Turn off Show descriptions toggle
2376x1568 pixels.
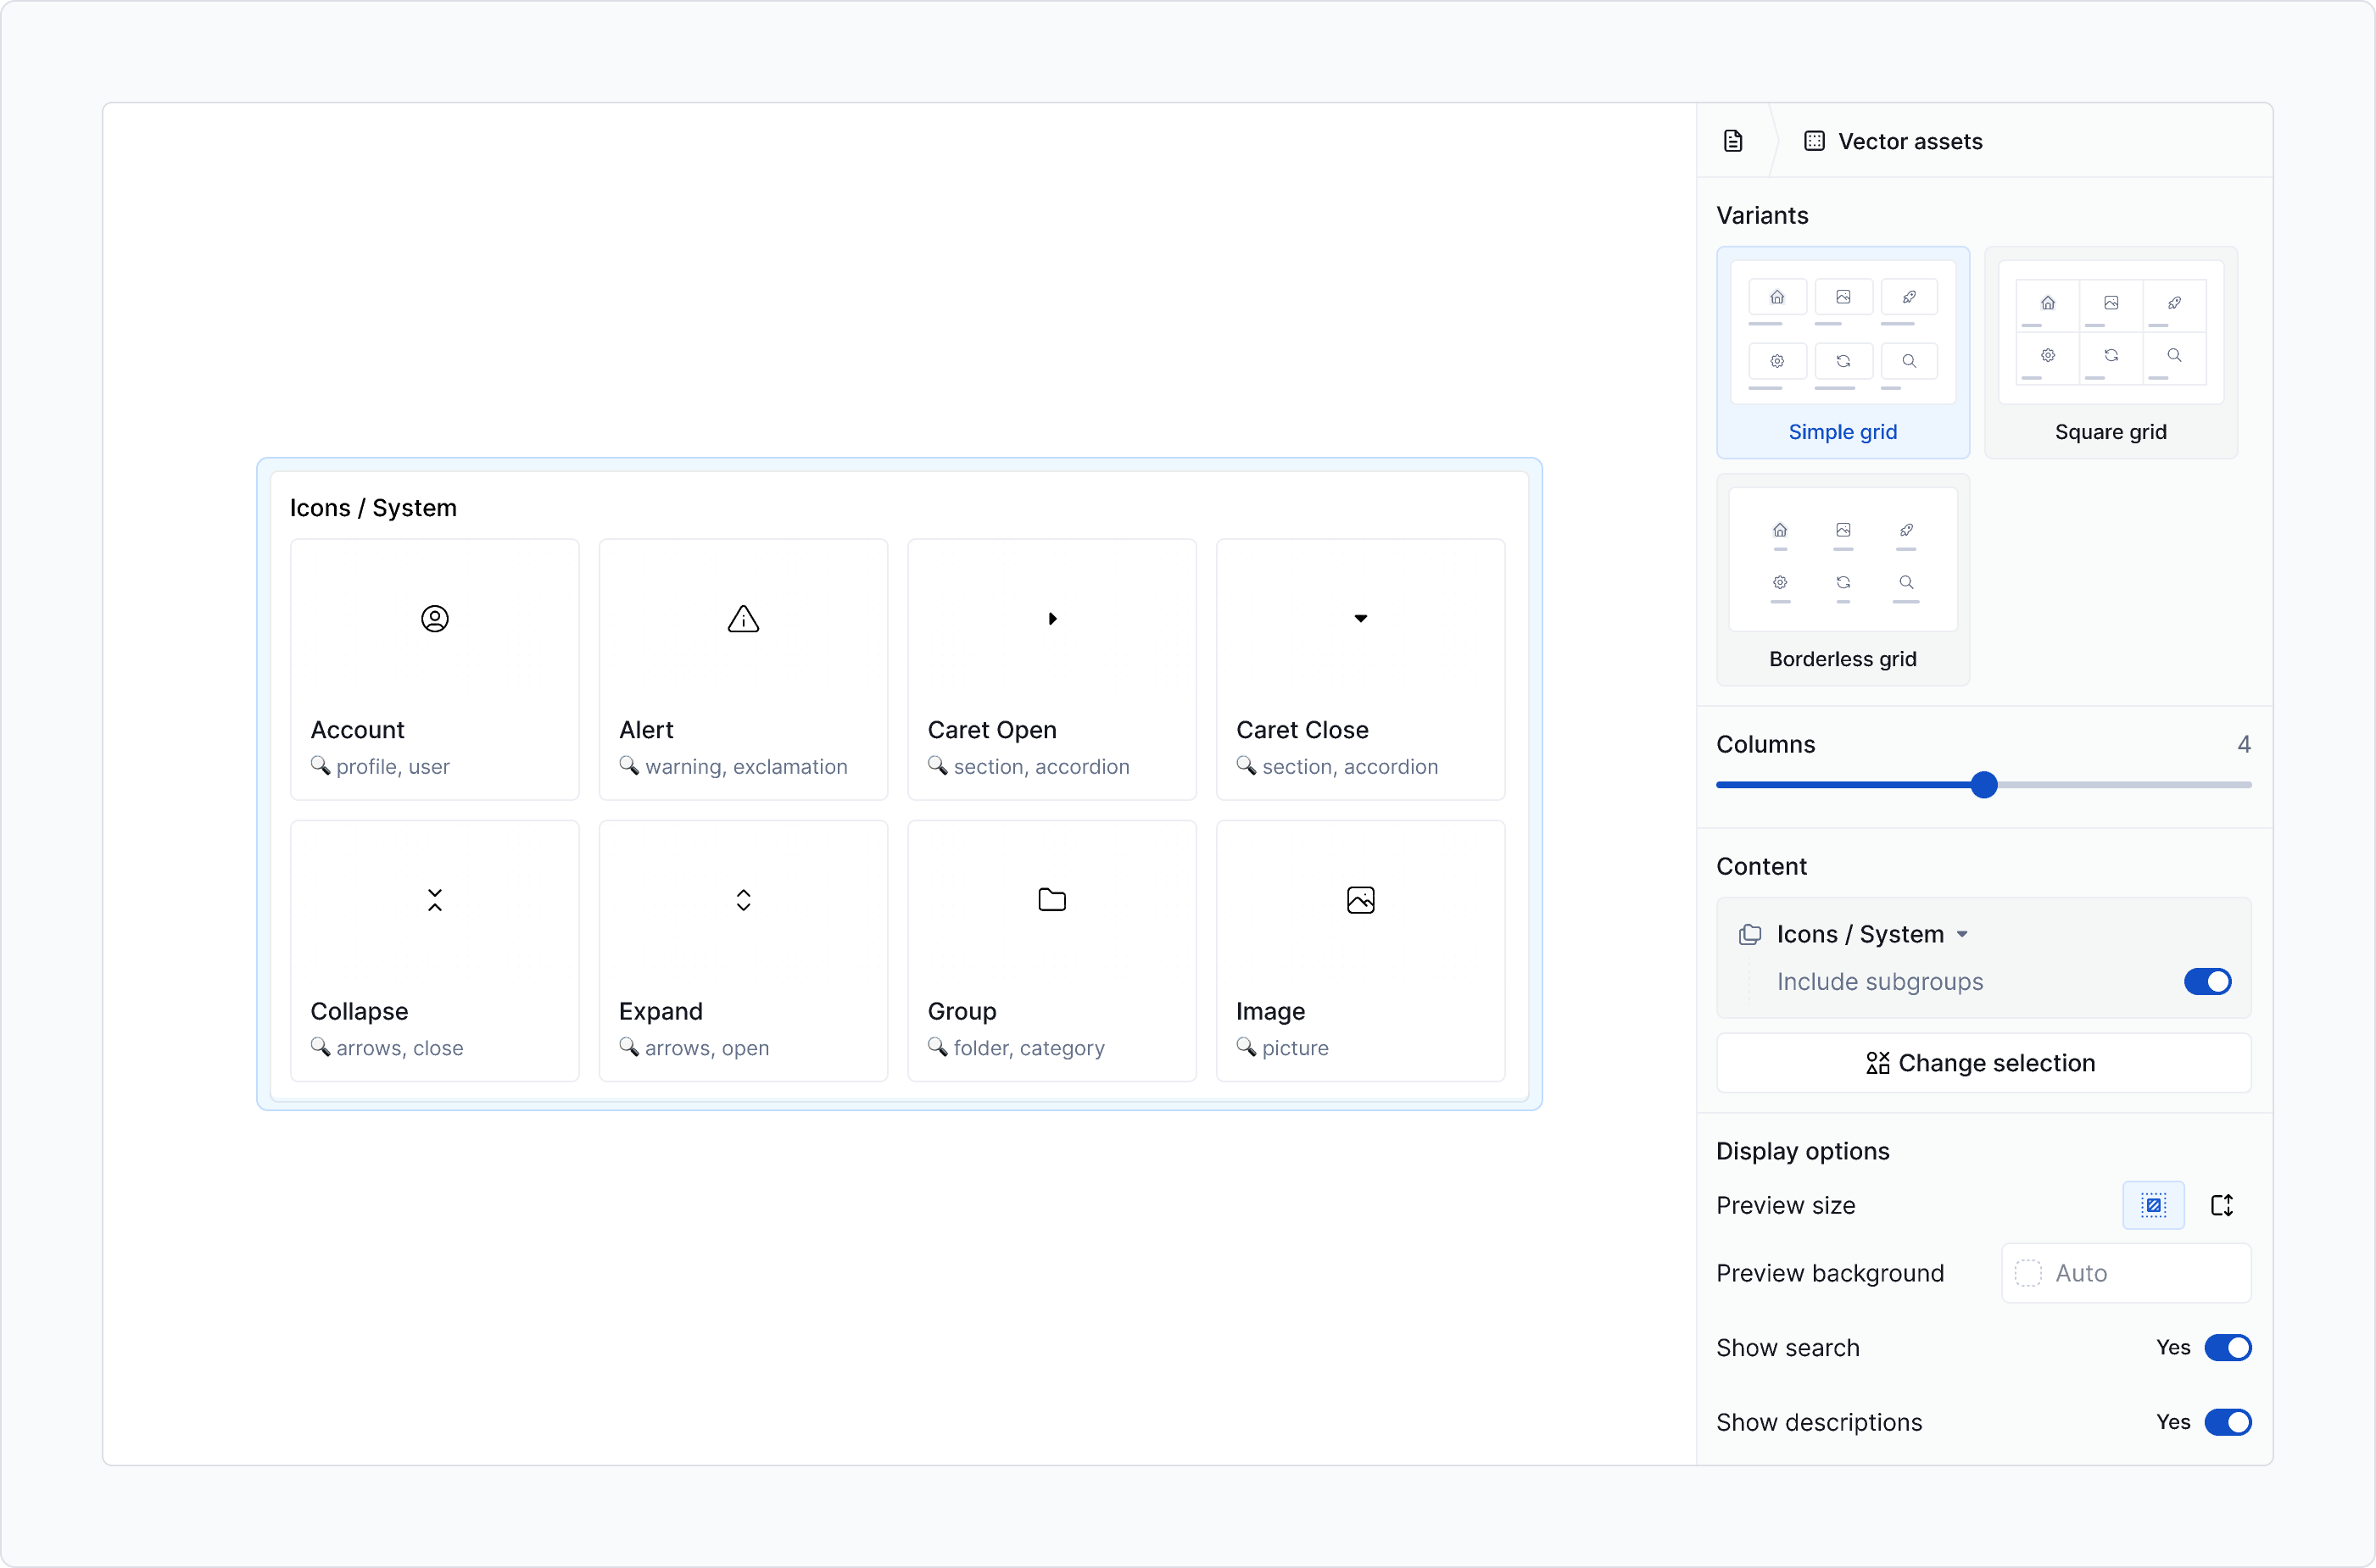2227,1422
